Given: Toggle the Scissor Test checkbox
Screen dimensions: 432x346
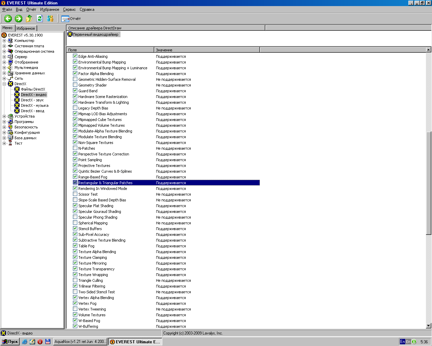Looking at the screenshot, I should coord(75,194).
